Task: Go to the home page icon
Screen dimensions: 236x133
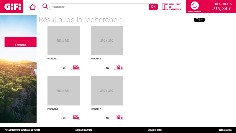Action: tap(32, 7)
